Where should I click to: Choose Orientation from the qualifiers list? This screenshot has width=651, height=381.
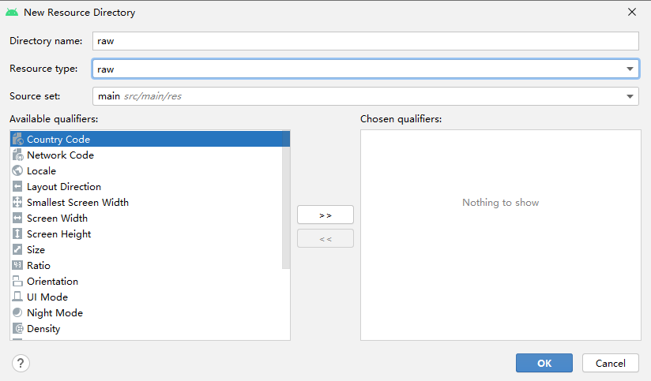52,282
